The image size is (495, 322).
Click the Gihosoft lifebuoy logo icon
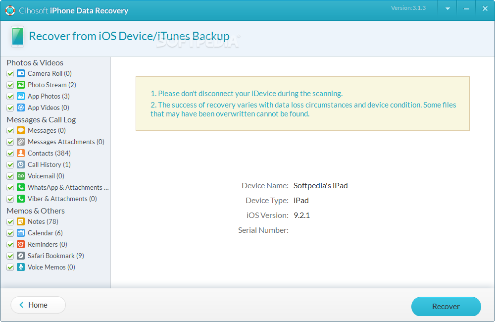point(10,10)
